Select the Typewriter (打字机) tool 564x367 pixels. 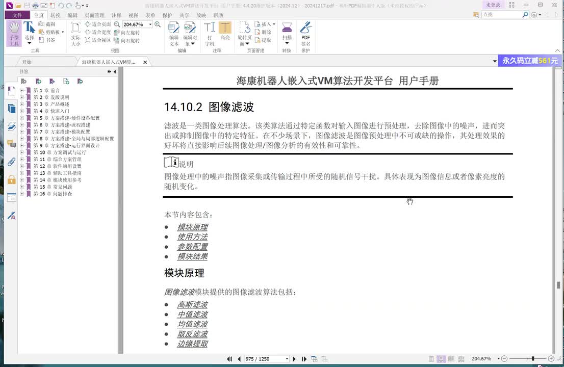tap(210, 34)
